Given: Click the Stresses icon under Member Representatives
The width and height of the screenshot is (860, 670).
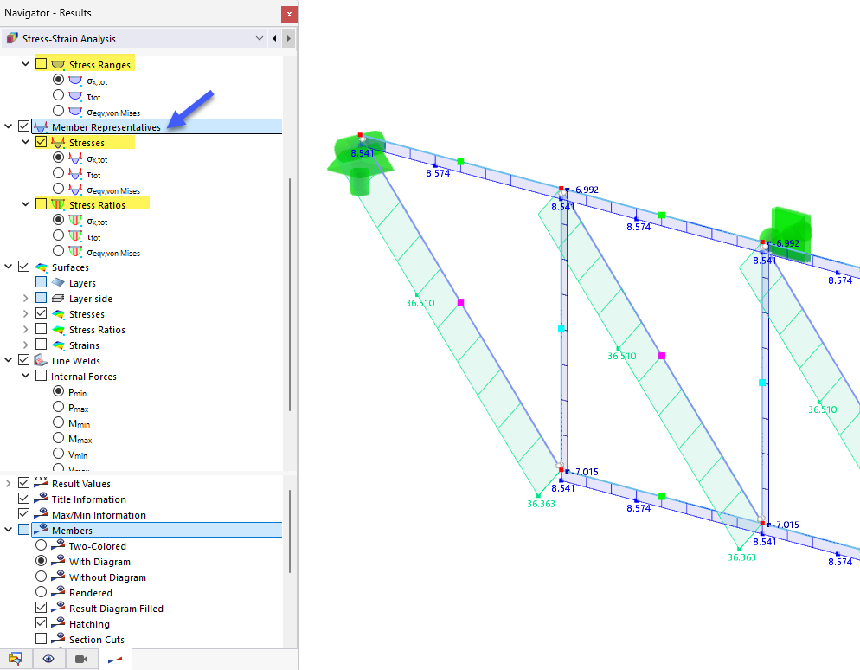Looking at the screenshot, I should 58,143.
